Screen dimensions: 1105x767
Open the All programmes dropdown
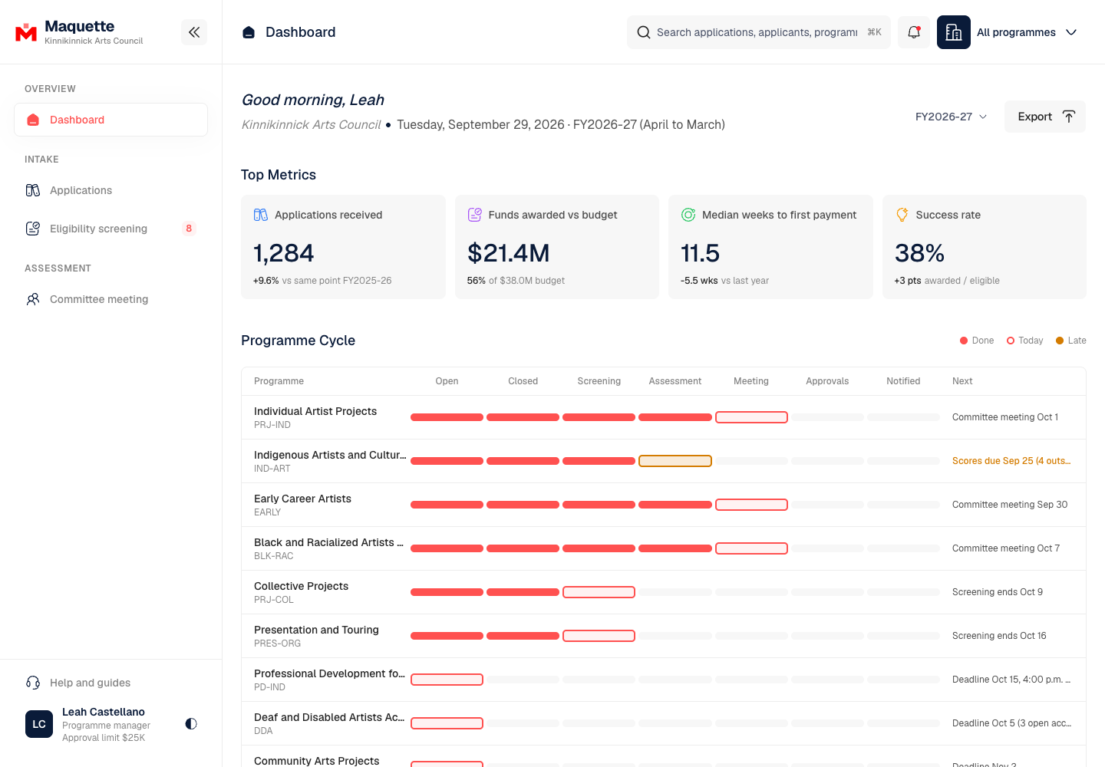pos(1027,32)
